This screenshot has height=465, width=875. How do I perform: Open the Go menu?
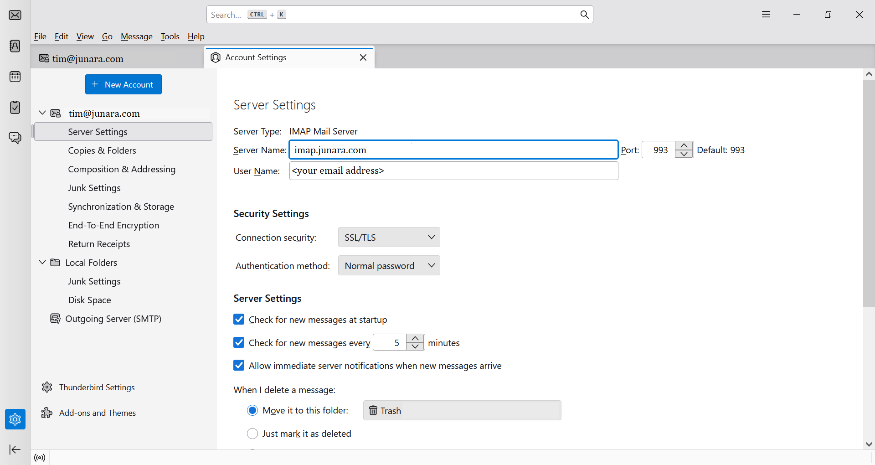(107, 36)
